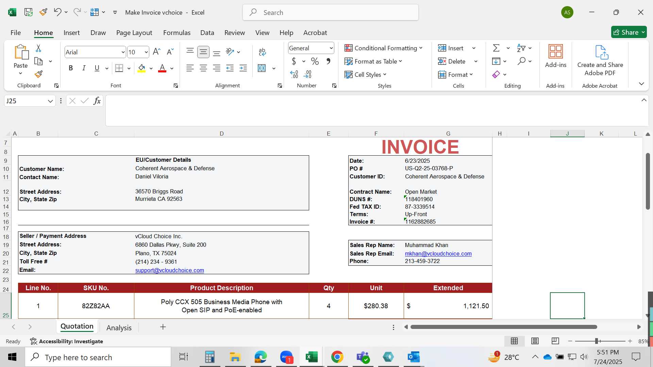
Task: Click Increase Font Size icon
Action: [x=156, y=52]
